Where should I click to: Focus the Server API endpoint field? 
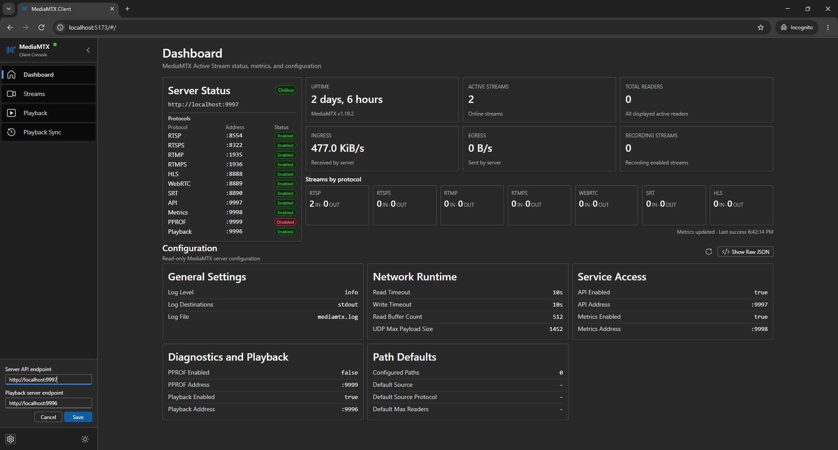coord(48,379)
